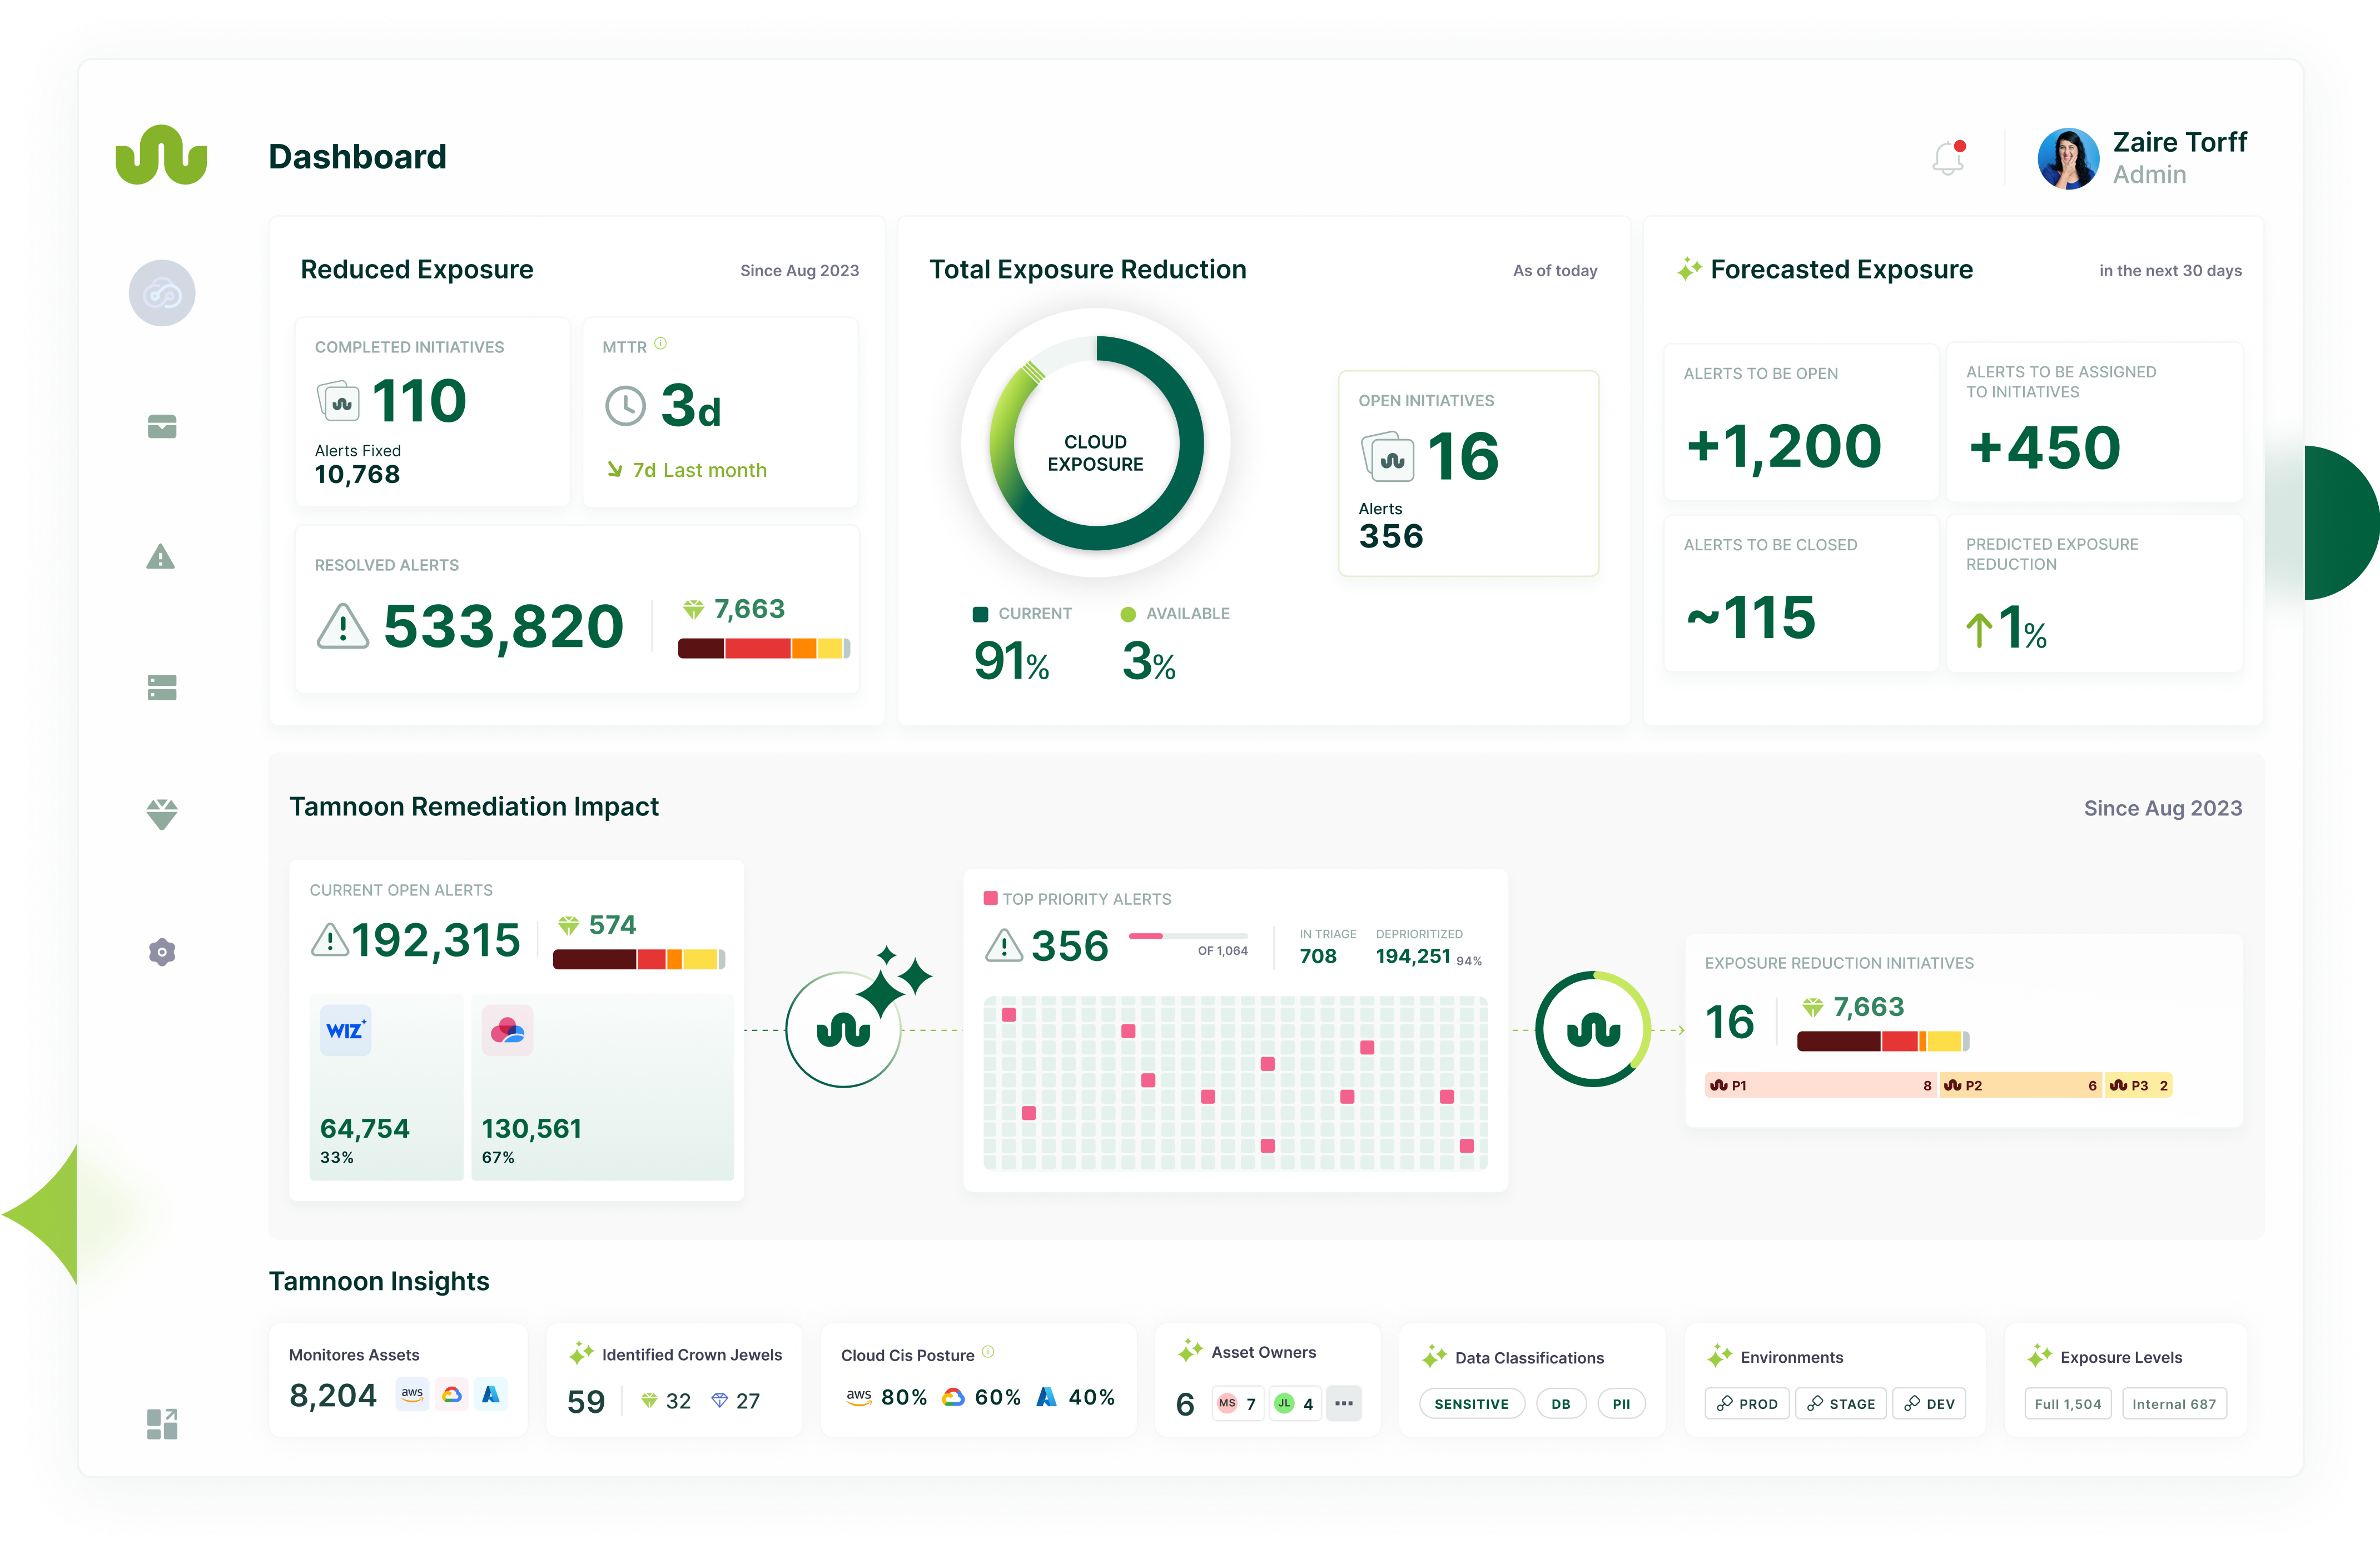This screenshot has height=1554, width=2380.
Task: Click the Tamnoon logo at top left
Action: click(162, 155)
